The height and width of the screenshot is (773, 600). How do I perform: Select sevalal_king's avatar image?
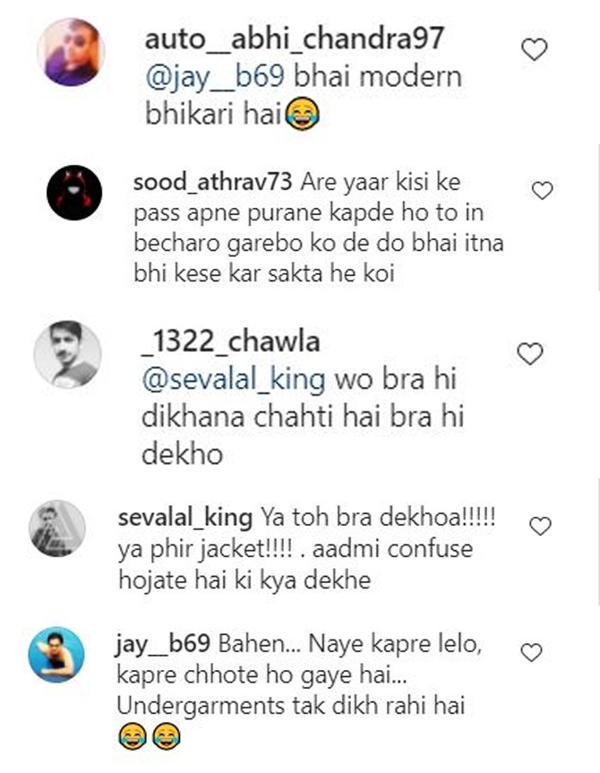pos(57,528)
